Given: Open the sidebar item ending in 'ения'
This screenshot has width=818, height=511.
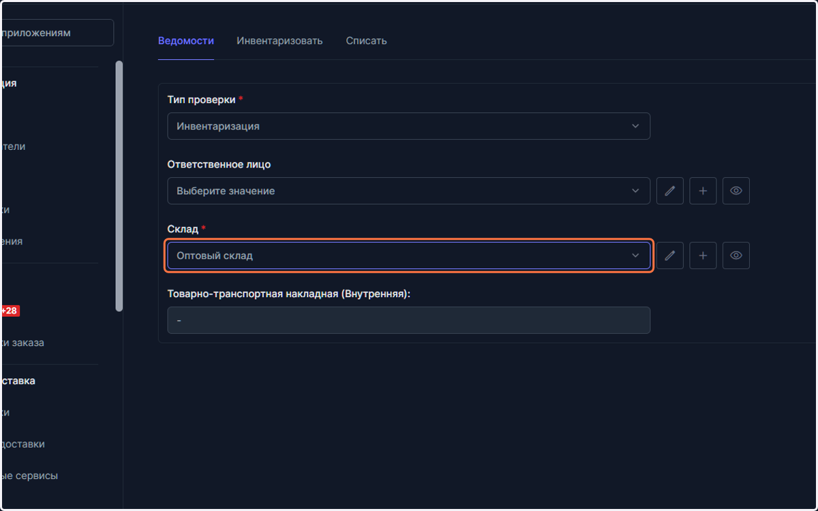Looking at the screenshot, I should click(x=12, y=241).
